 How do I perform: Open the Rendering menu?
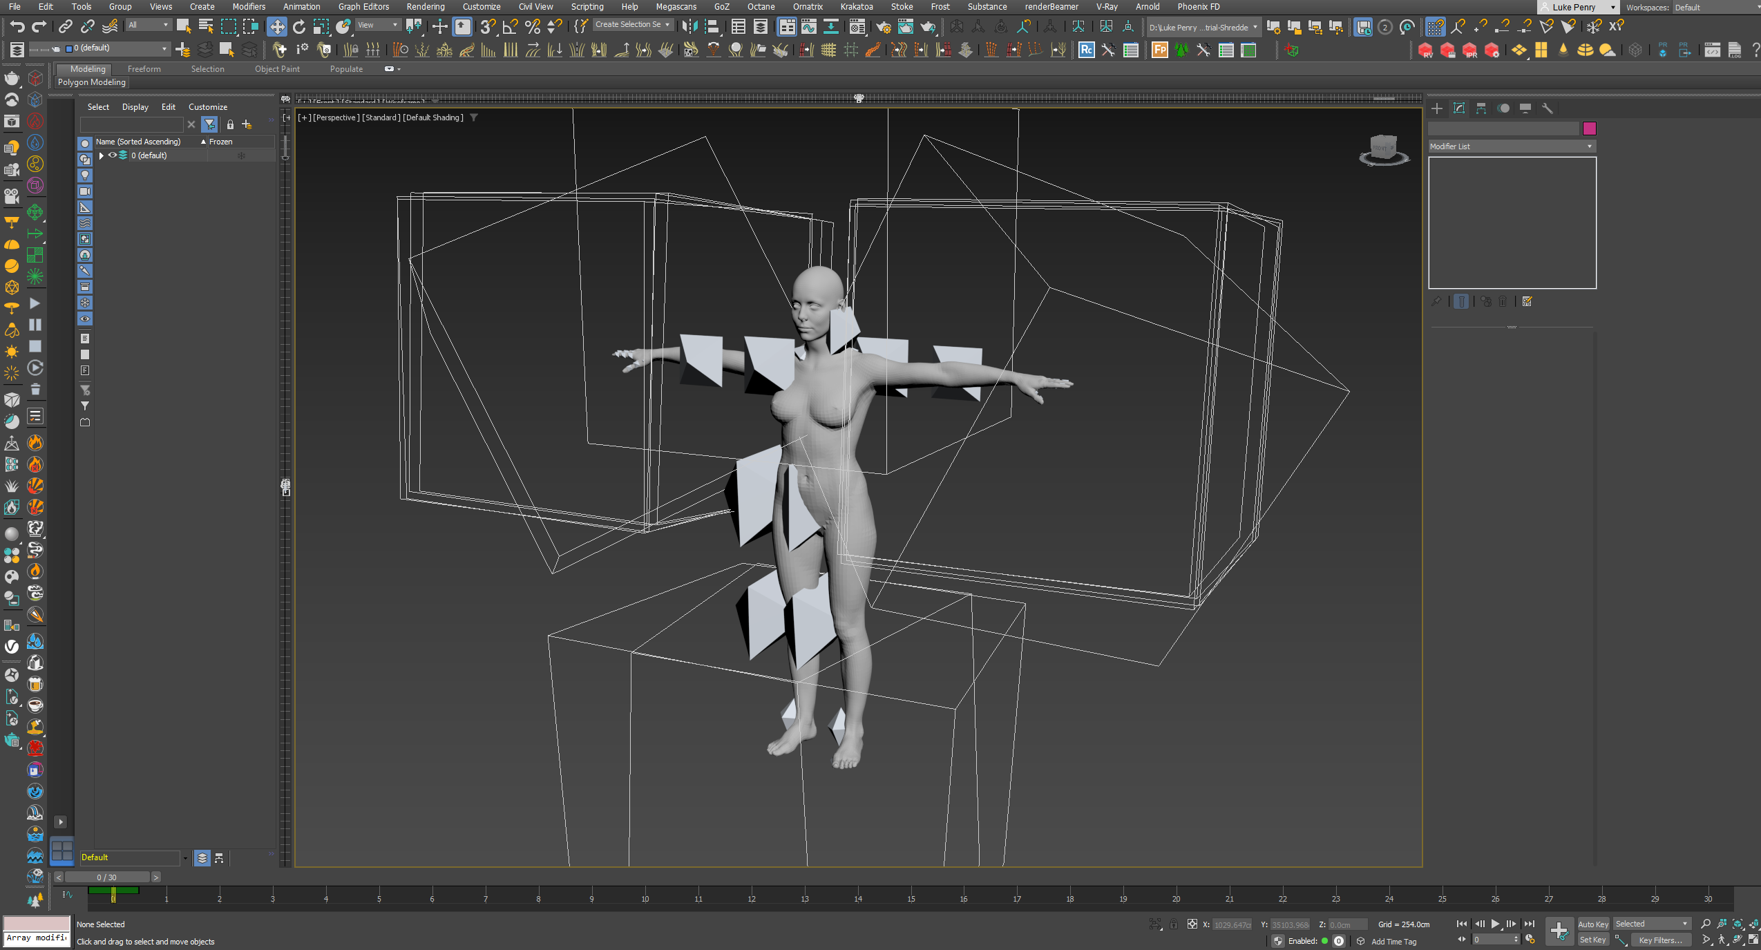426,7
